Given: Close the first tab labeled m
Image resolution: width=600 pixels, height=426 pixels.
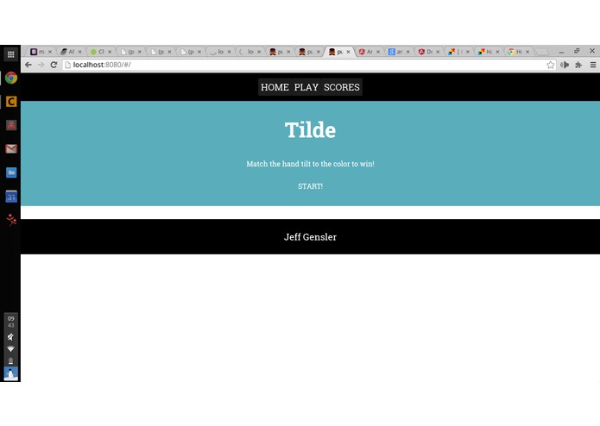Looking at the screenshot, I should point(50,52).
